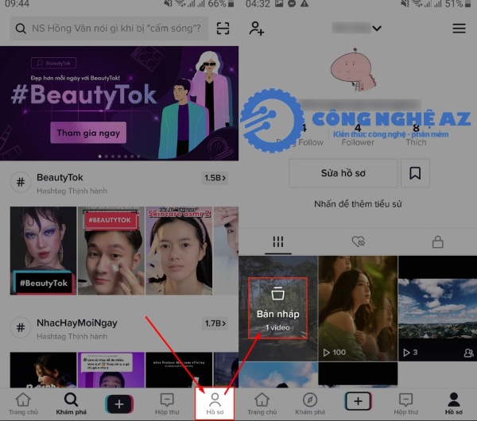
Task: Tap the Messenger icon in right status bar
Action: tap(292, 3)
